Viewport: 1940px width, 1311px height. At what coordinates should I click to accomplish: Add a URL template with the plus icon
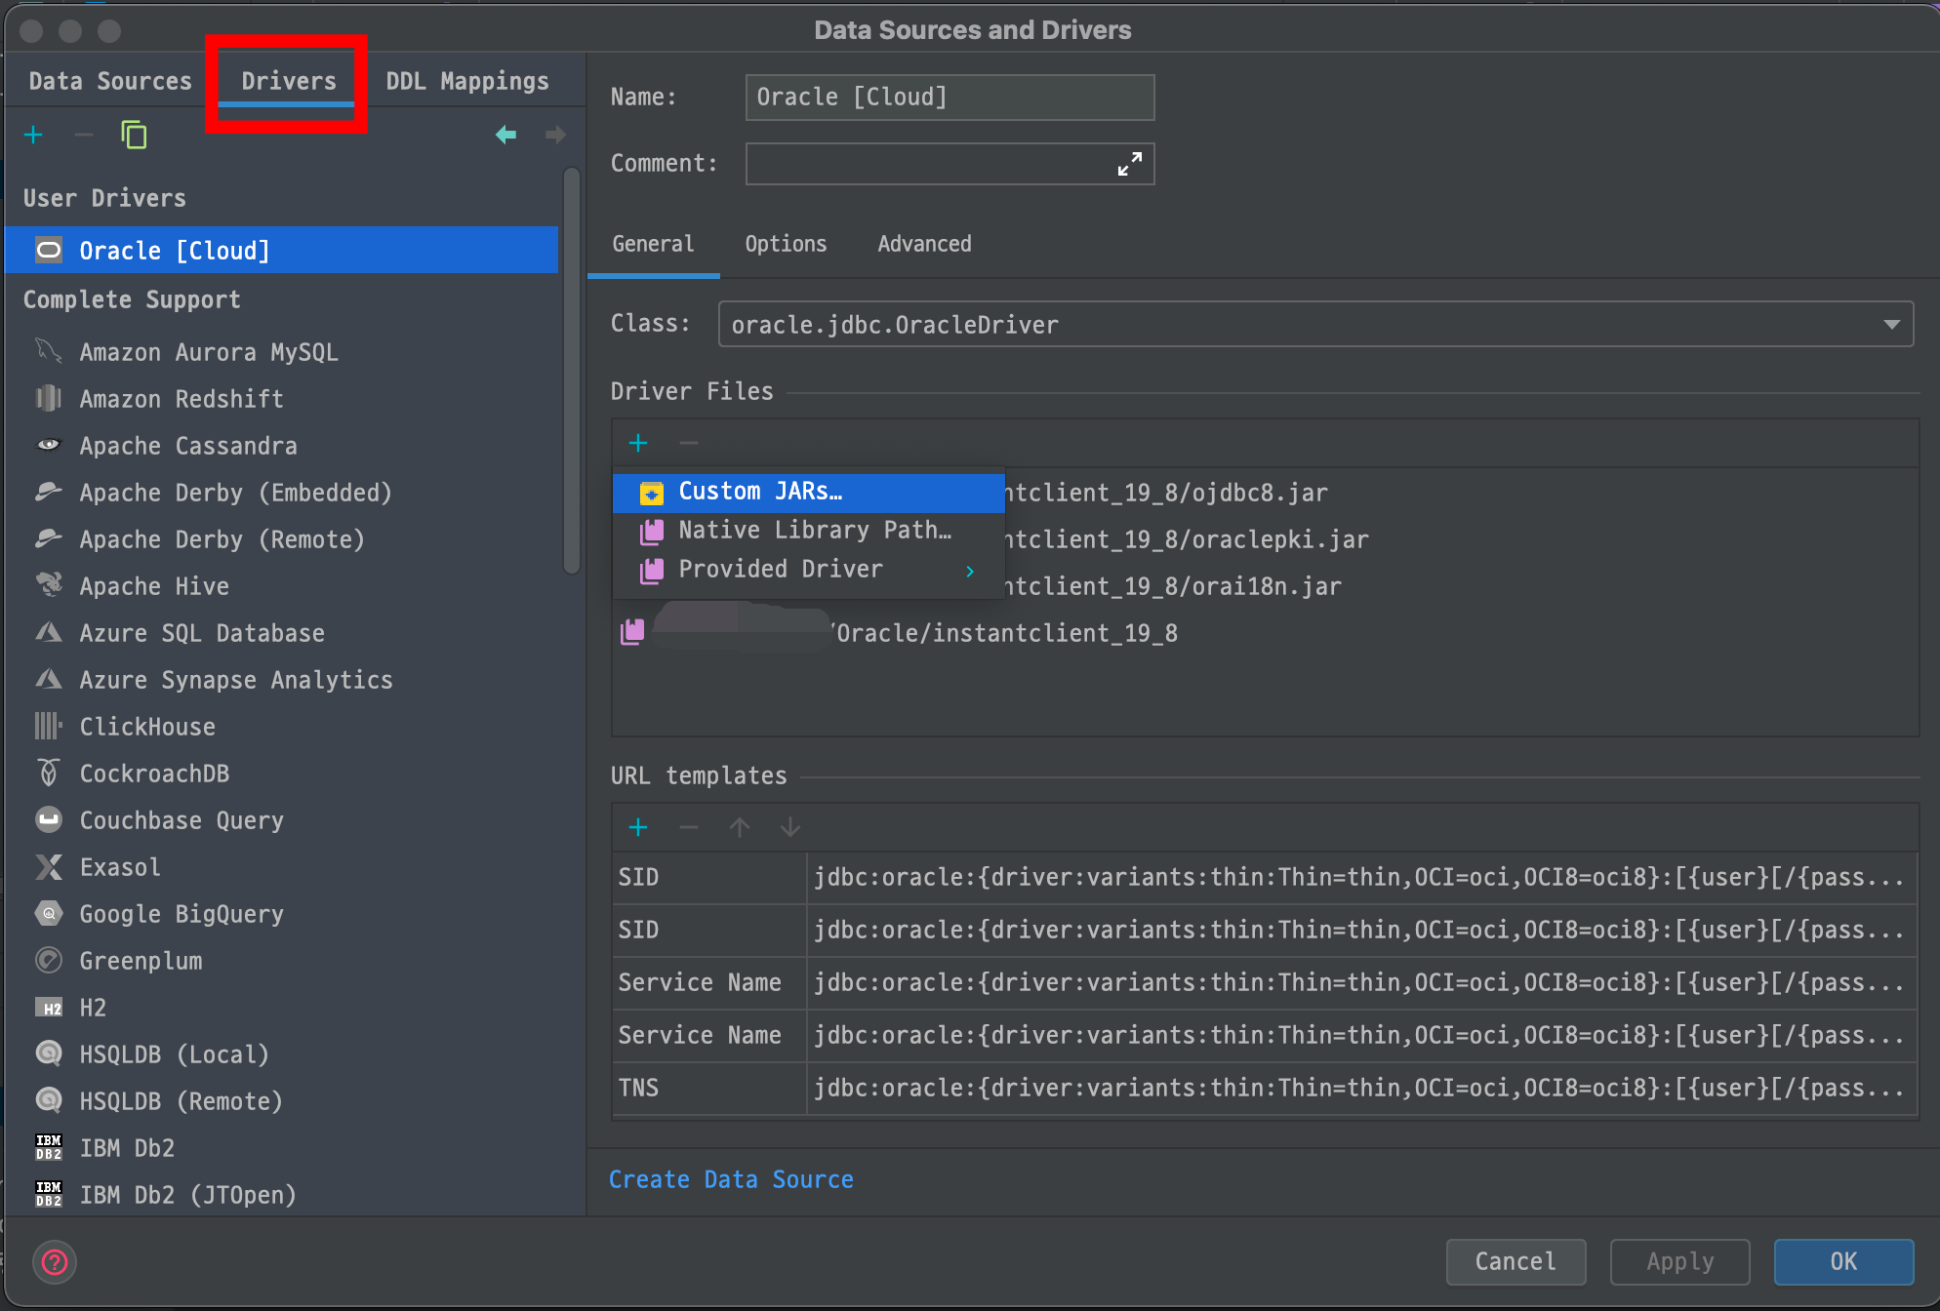[638, 827]
